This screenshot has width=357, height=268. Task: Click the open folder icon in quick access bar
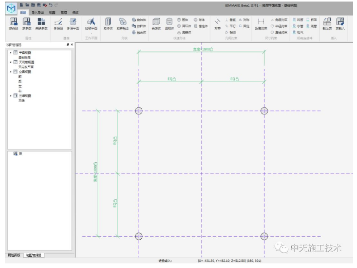point(27,5)
